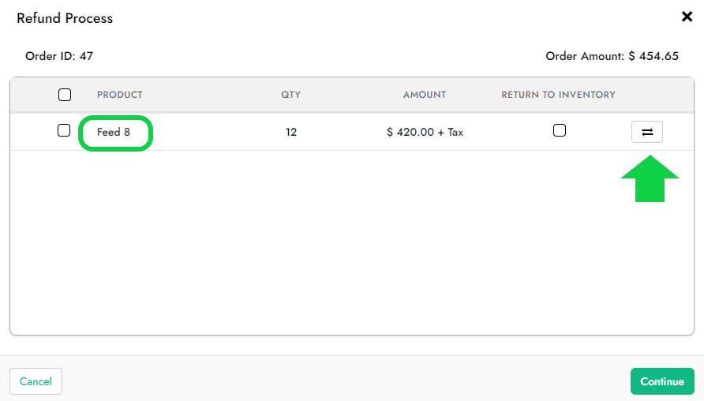Click the green upward arrow pointer
704x401 pixels.
click(x=650, y=178)
